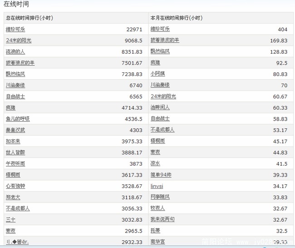
Task: Click the 总在线时间排行(小时) column header
Action: click(29, 18)
